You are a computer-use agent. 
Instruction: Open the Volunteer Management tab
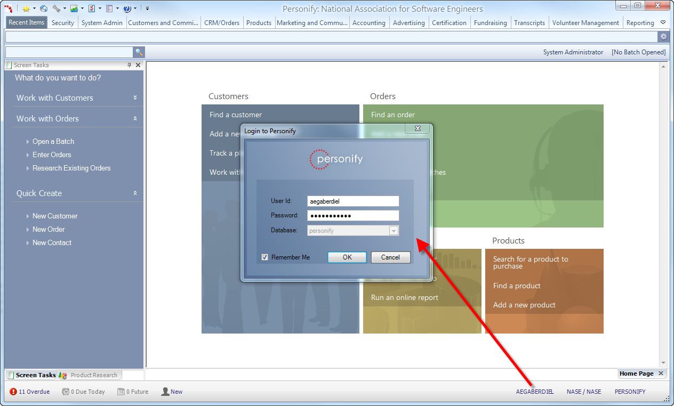click(x=585, y=23)
